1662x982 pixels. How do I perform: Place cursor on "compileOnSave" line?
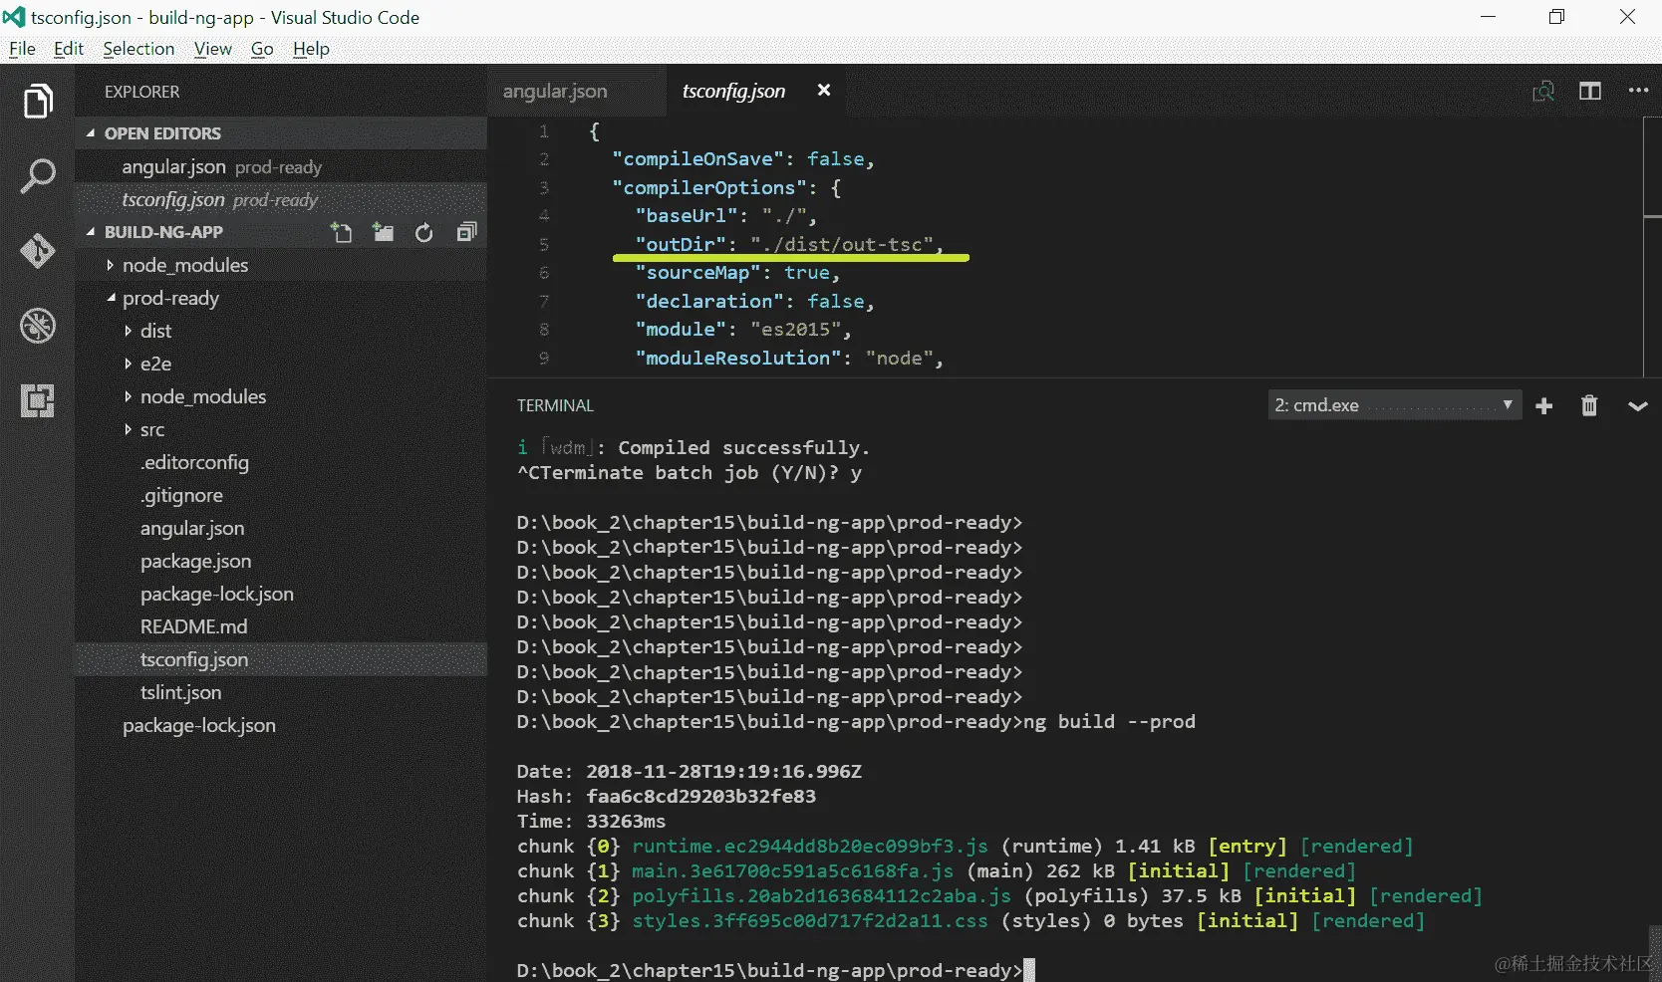point(742,159)
